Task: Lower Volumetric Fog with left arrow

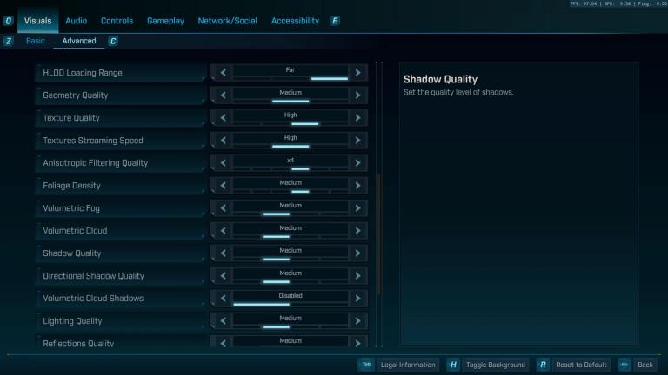Action: (x=224, y=208)
